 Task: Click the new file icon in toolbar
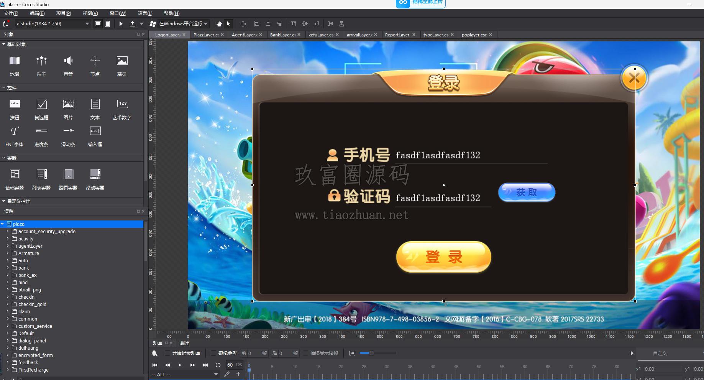pos(6,24)
